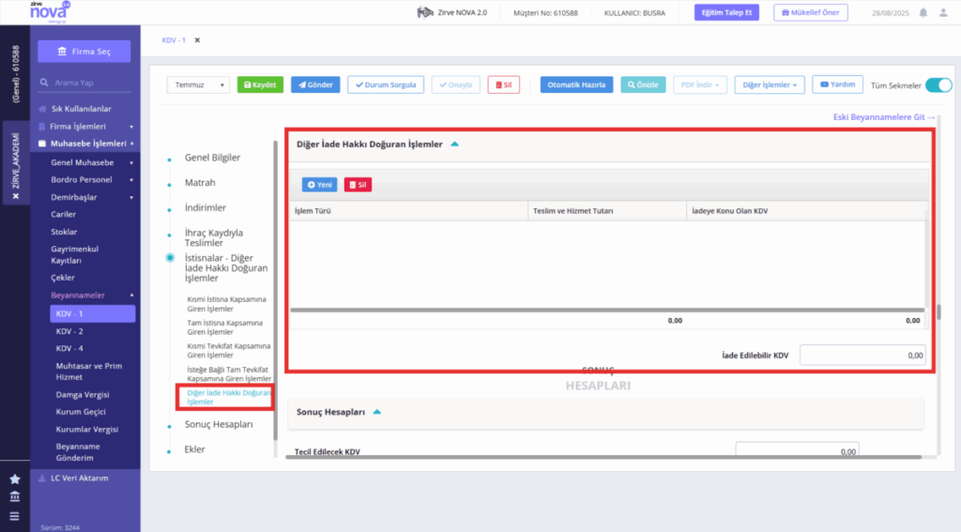Open the hamburger menu icon
The width and height of the screenshot is (961, 532).
tap(15, 516)
